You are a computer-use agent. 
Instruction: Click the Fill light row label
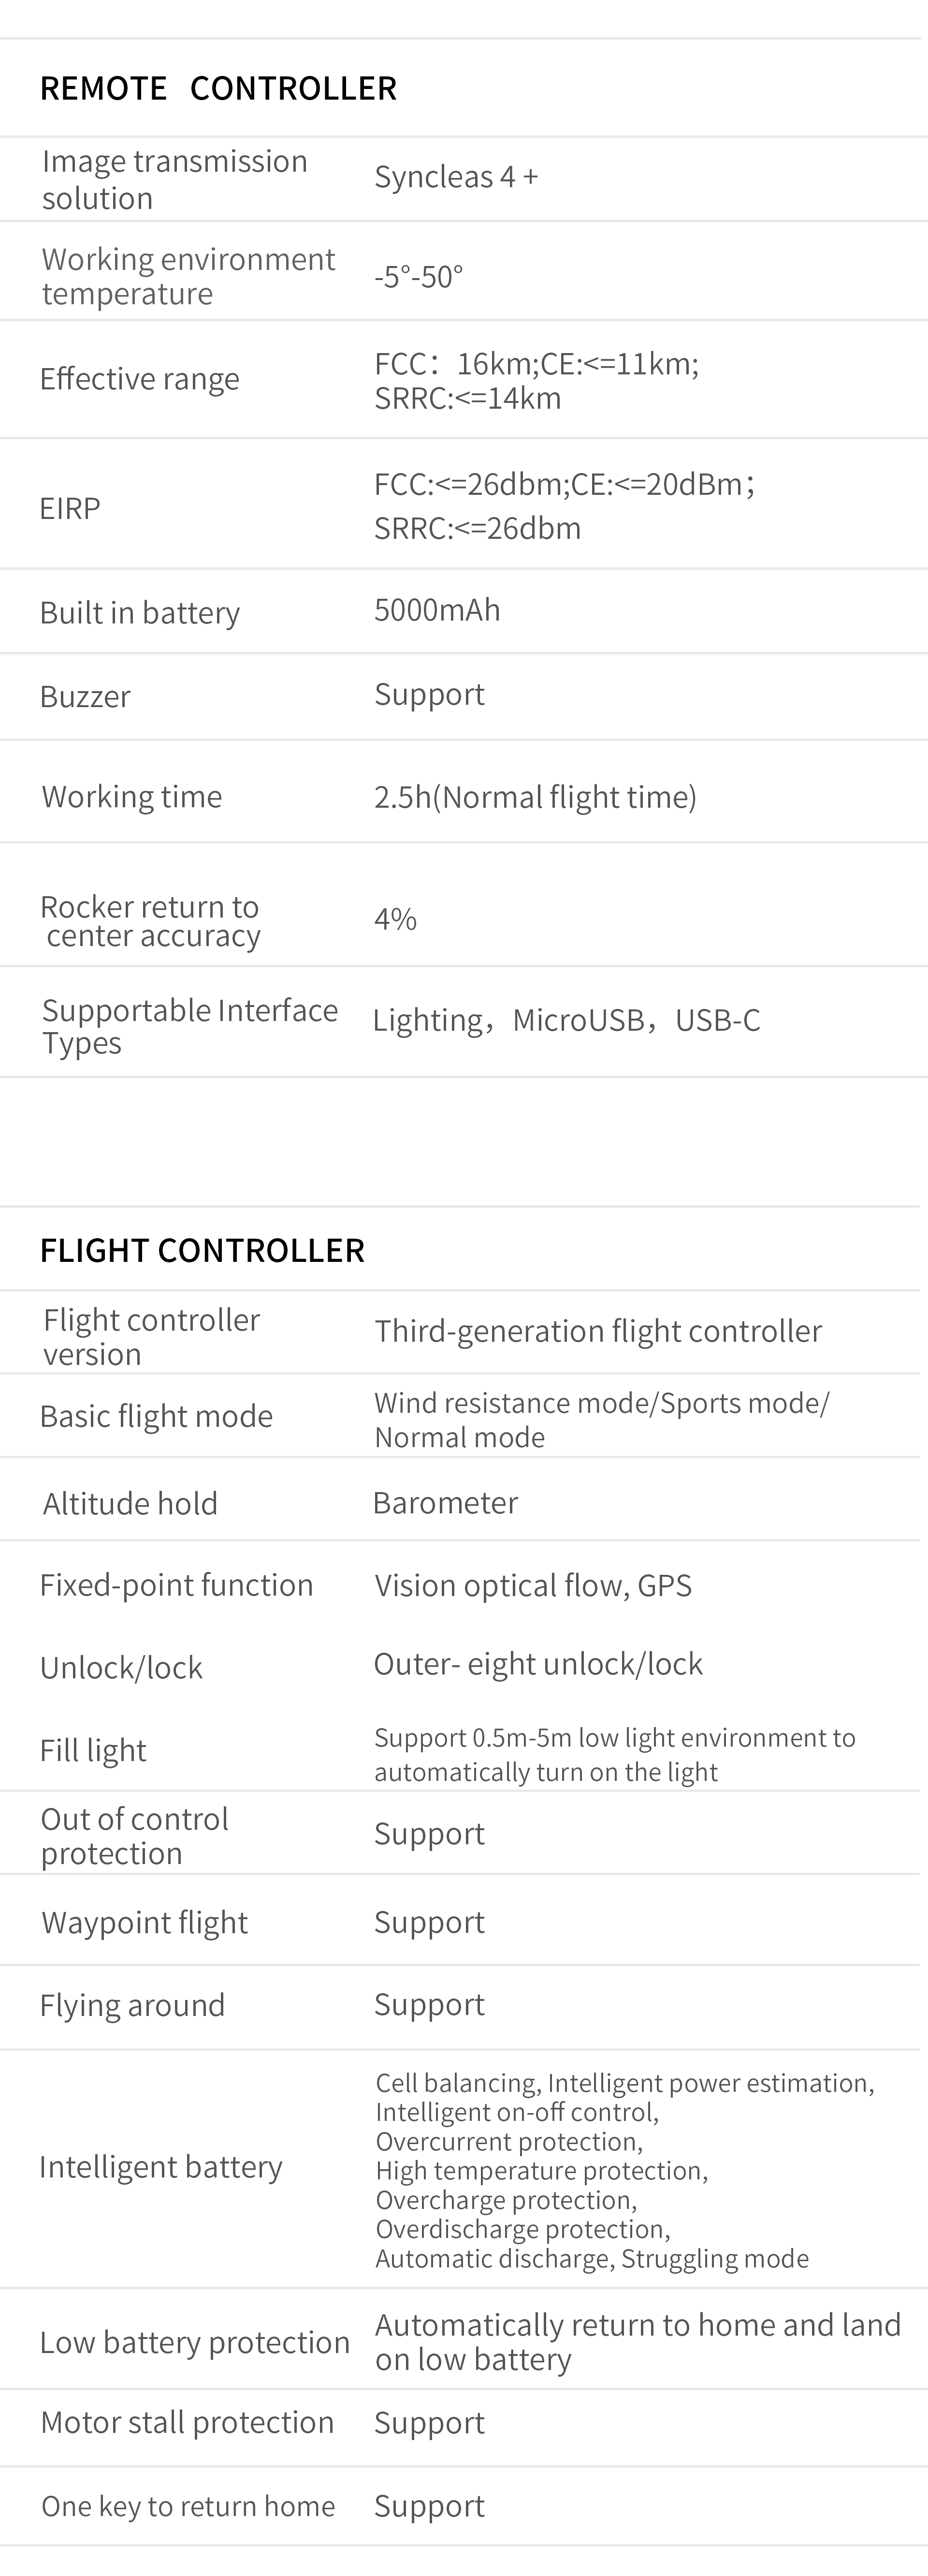93,1750
